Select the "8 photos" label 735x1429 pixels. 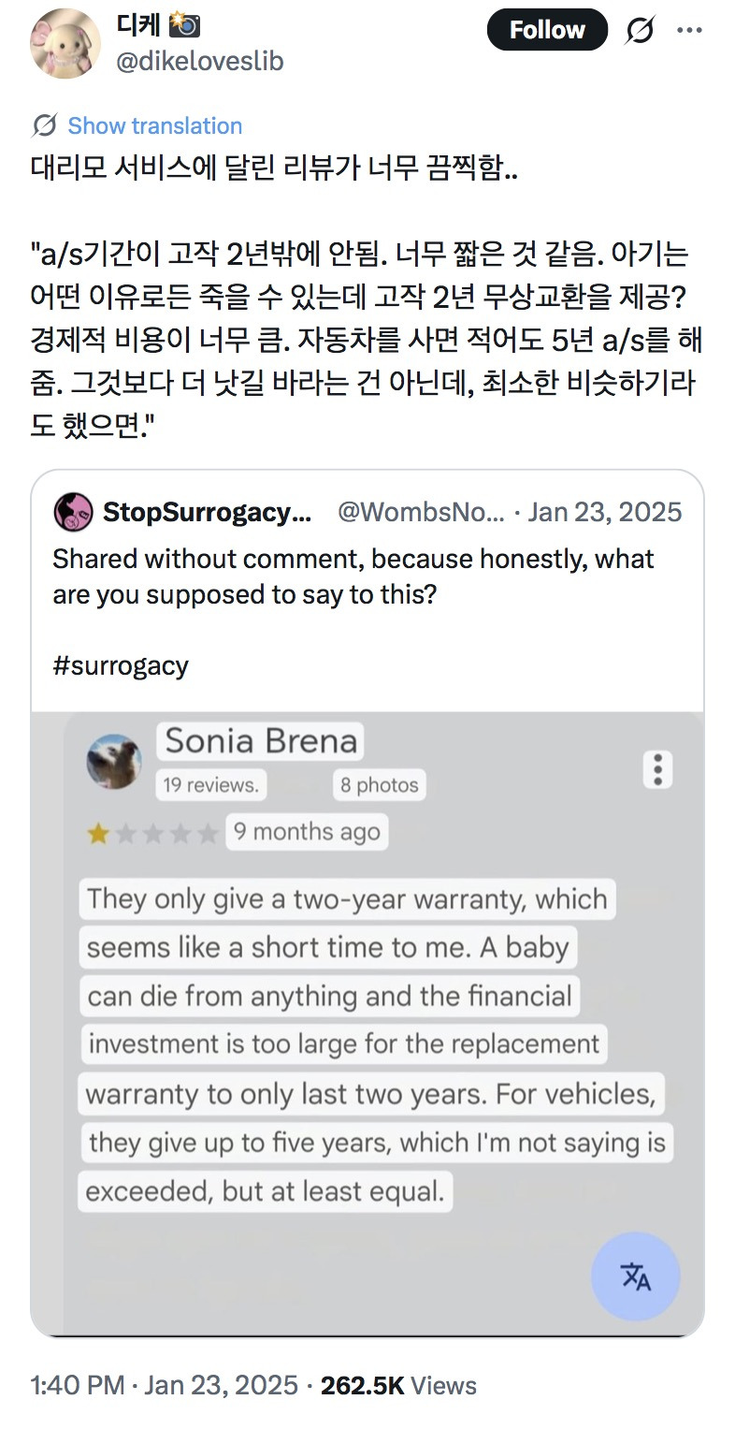379,784
